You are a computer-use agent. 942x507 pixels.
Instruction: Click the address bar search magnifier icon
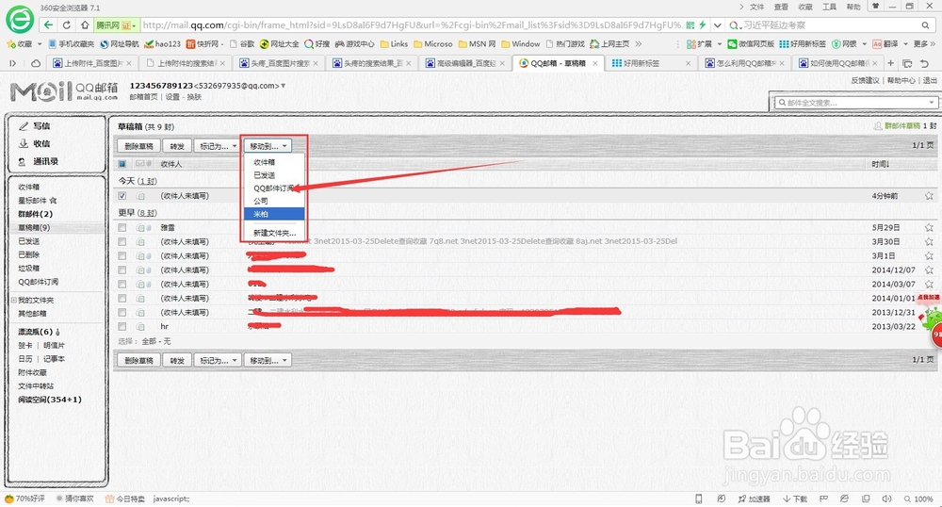point(925,25)
